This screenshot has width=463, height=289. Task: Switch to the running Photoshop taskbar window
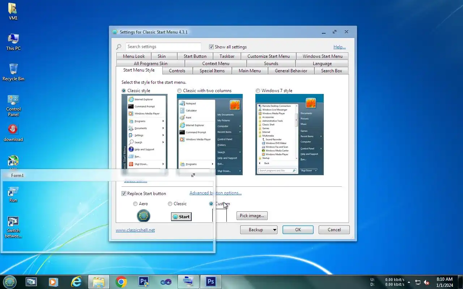coord(211,282)
